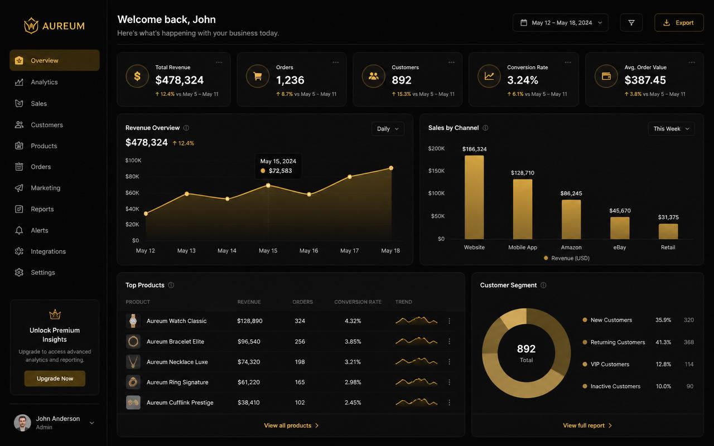Click the Marketing paper-plane icon in sidebar
Screen dimensions: 714x446
point(19,188)
